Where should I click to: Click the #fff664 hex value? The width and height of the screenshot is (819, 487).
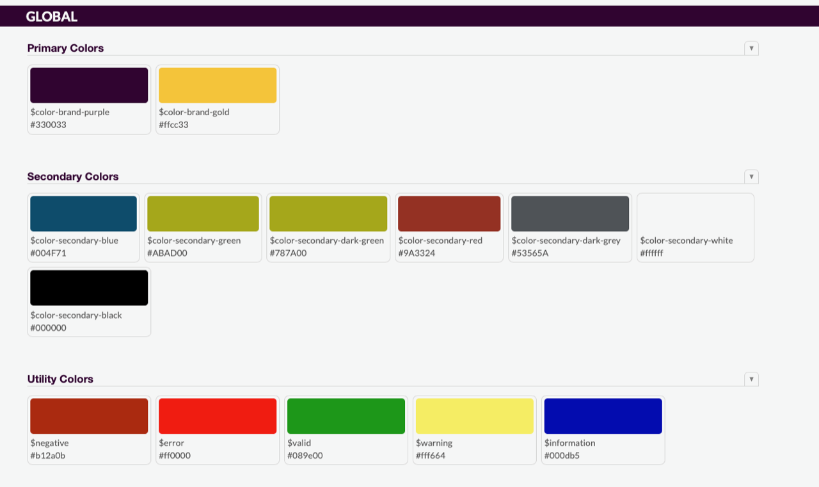[431, 456]
